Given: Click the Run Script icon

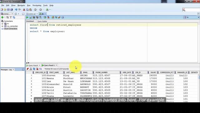Looking at the screenshot, I should 31,17.
